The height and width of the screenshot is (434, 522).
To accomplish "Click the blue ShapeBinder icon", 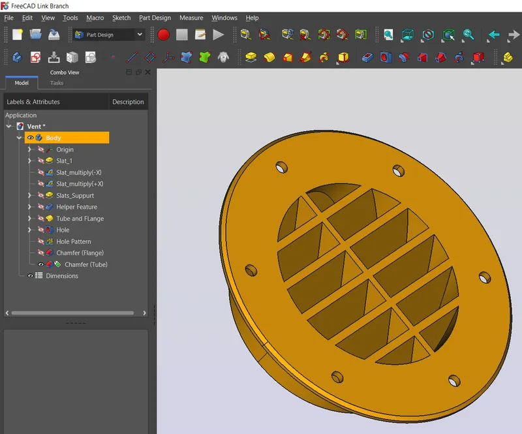I will [x=187, y=57].
